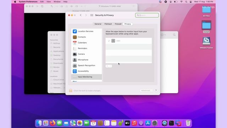The image size is (227, 128).
Task: Select AirDrop in Finder sidebar
Action: pyautogui.click(x=56, y=43)
